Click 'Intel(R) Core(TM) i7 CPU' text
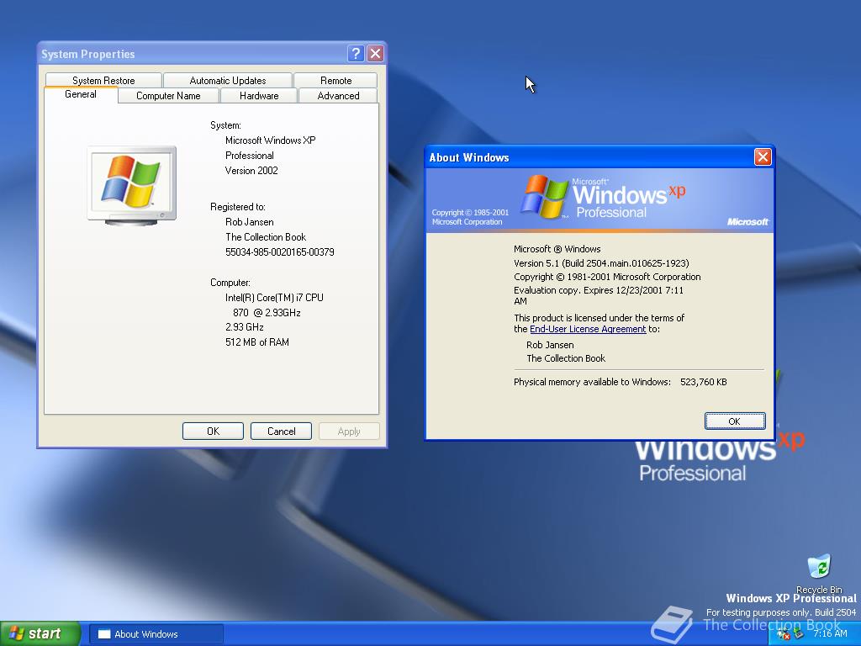 275,297
